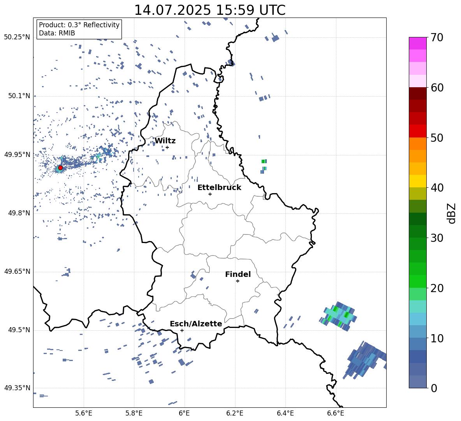The image size is (461, 421).
Task: Click the Esch/Alzette city label
Action: [x=196, y=324]
